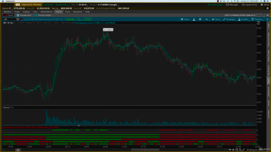Screen dimensions: 271x152
Task: Open the Setup gear menu
Action: pos(265,5)
